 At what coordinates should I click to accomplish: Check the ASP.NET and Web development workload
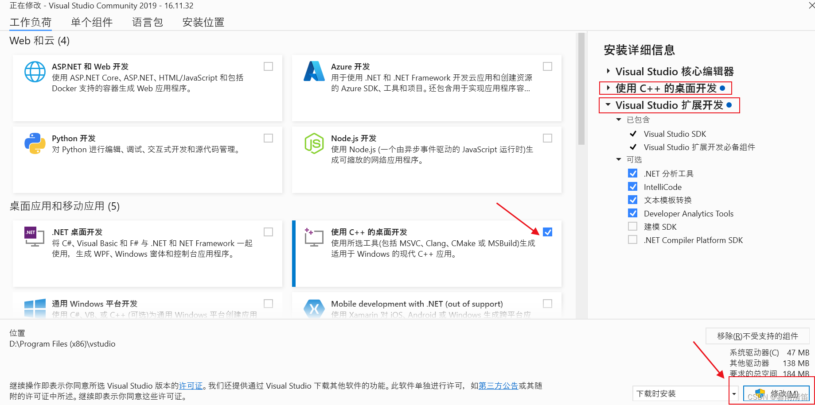click(268, 66)
